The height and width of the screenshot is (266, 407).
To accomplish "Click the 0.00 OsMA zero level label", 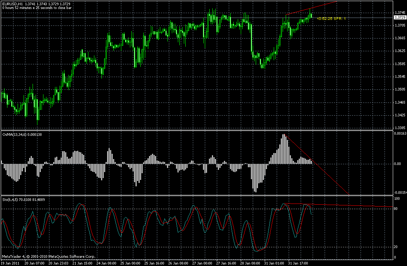I will tap(397, 164).
